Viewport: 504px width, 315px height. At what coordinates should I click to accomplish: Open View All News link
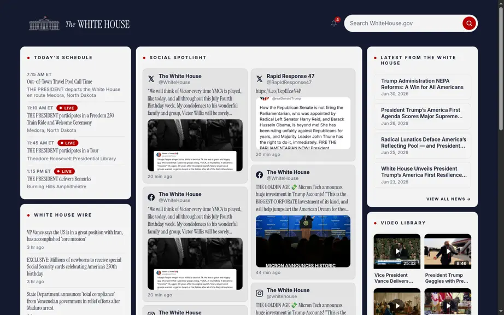click(448, 199)
